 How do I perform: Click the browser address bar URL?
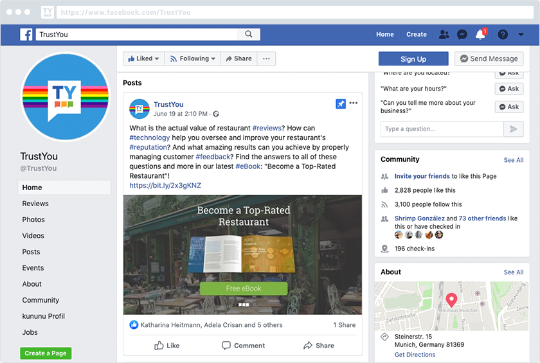click(x=295, y=12)
